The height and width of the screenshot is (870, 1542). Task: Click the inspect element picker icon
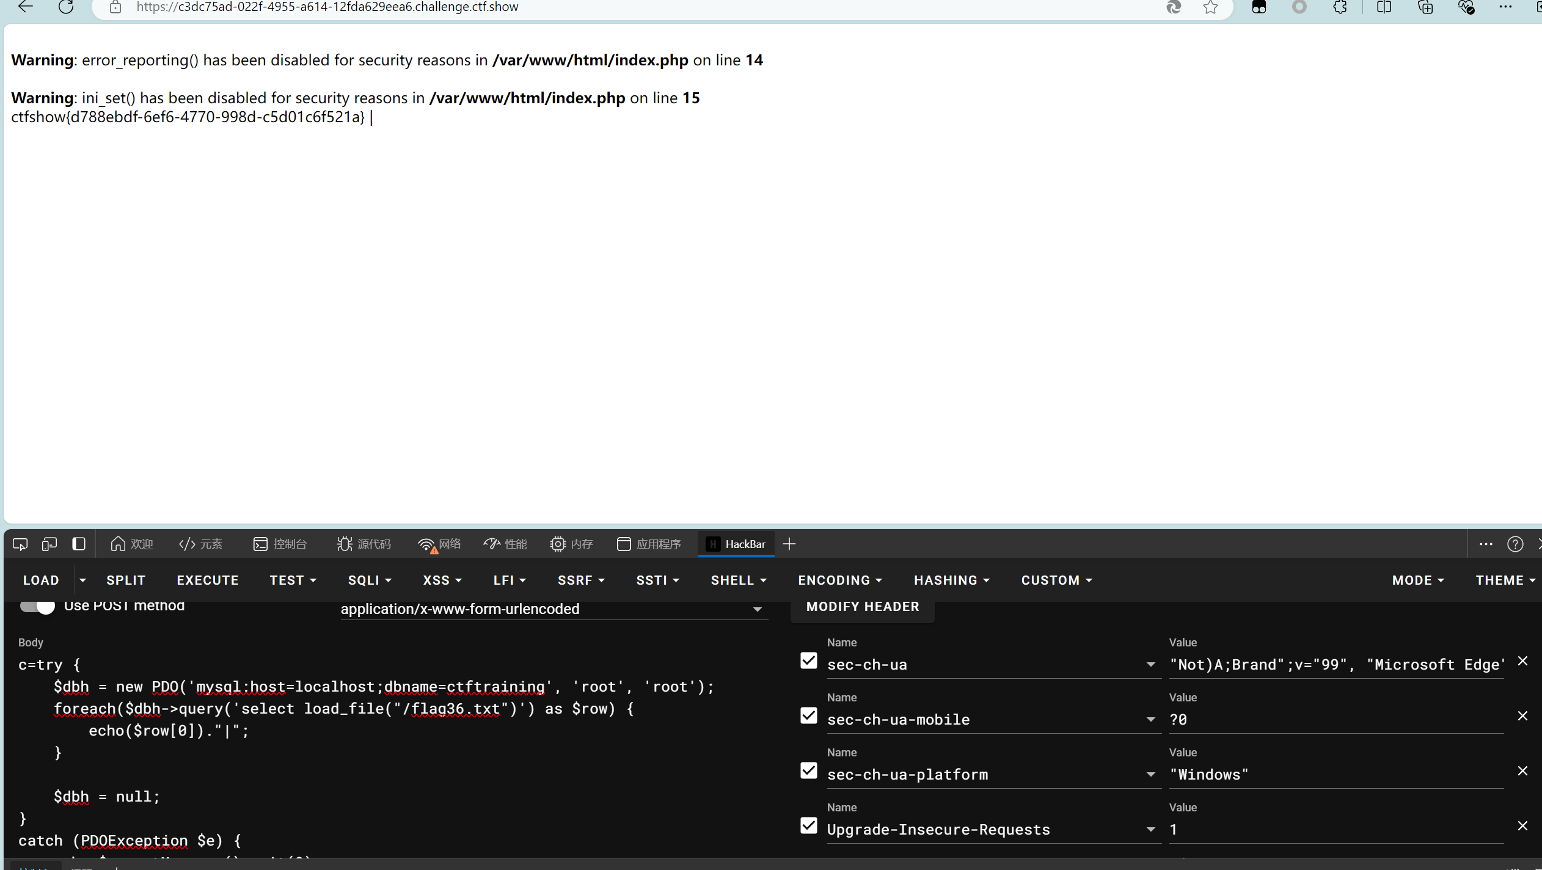pos(20,544)
